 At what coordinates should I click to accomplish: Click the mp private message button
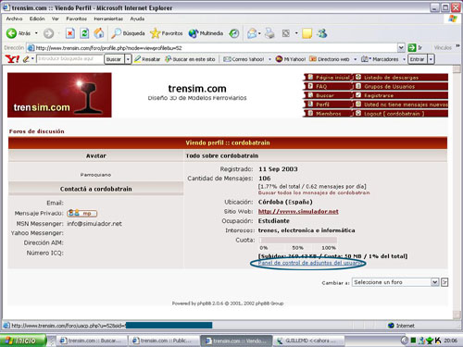point(82,213)
